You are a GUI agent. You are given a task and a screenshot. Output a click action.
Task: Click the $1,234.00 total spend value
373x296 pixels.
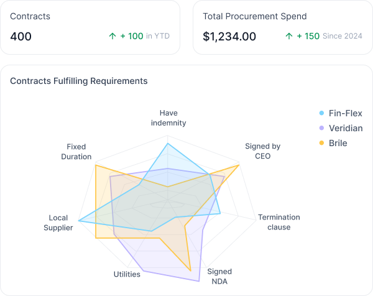(229, 36)
